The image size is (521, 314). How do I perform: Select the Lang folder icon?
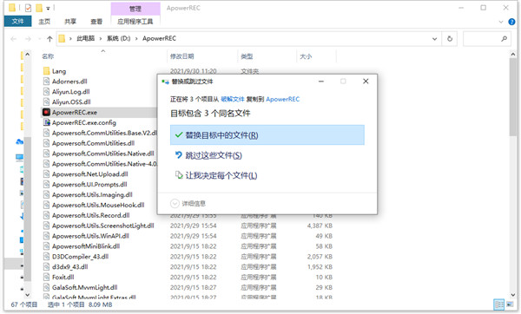pos(47,71)
